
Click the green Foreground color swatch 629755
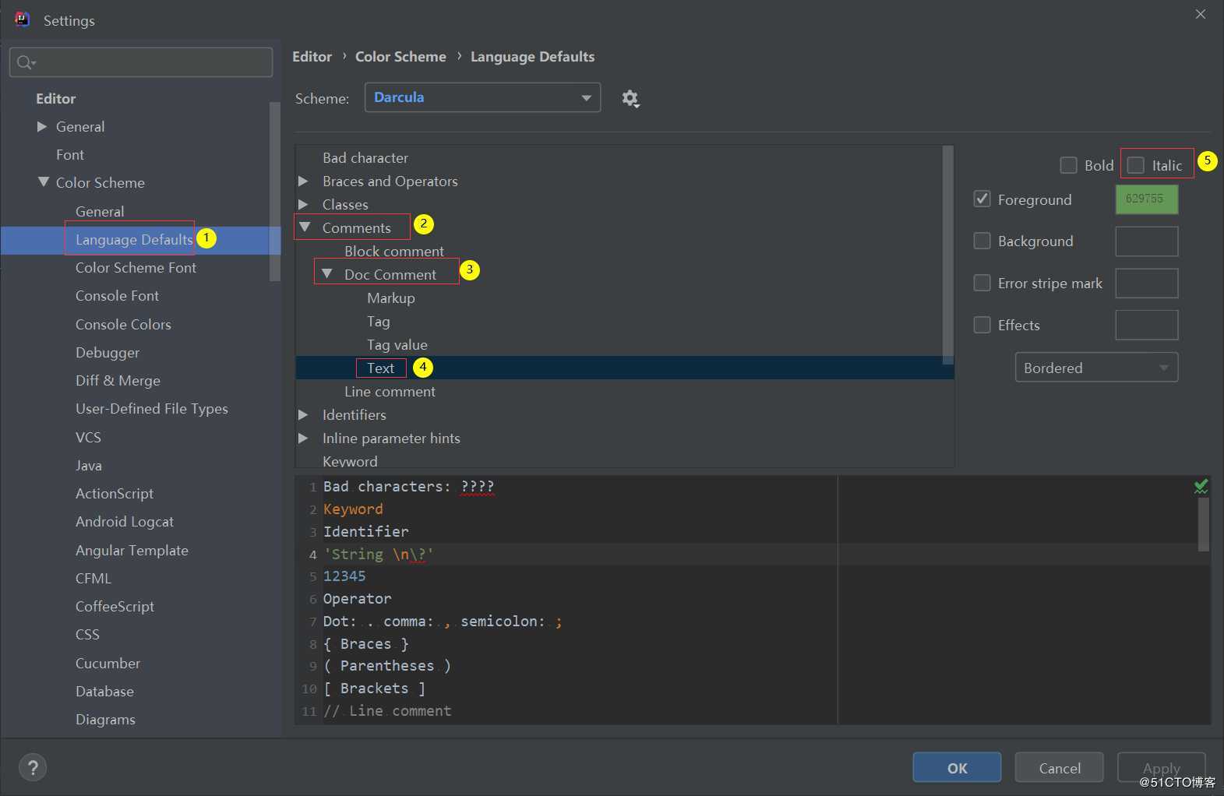click(1146, 199)
